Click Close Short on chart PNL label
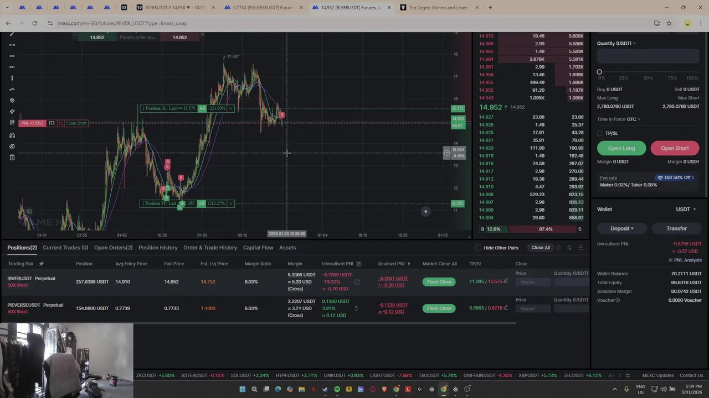Image resolution: width=709 pixels, height=398 pixels. pos(76,123)
